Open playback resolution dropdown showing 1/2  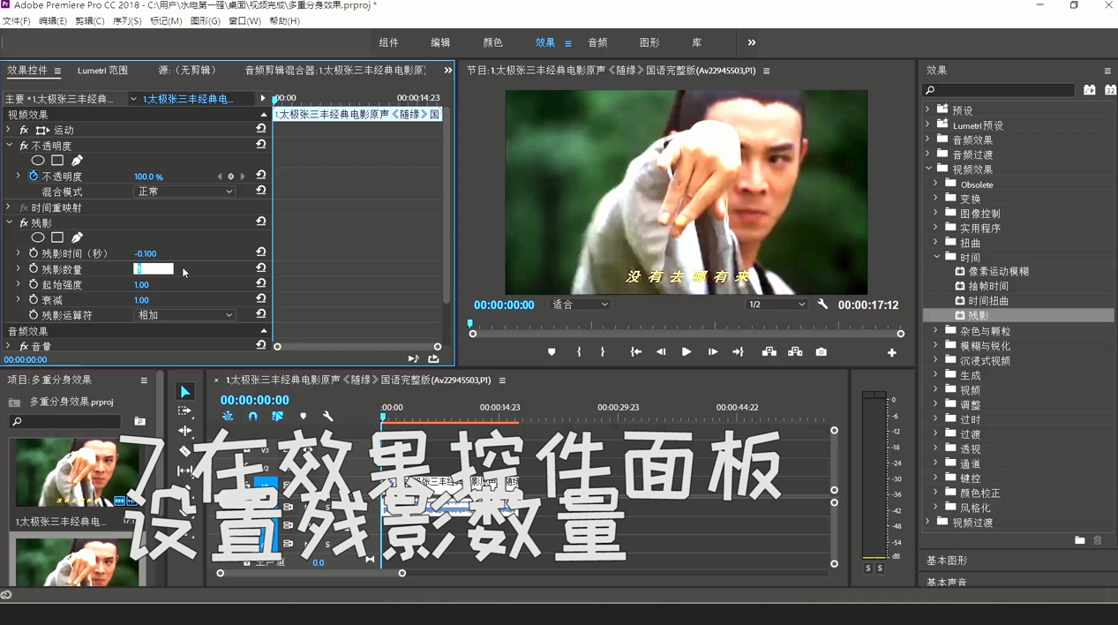point(777,305)
